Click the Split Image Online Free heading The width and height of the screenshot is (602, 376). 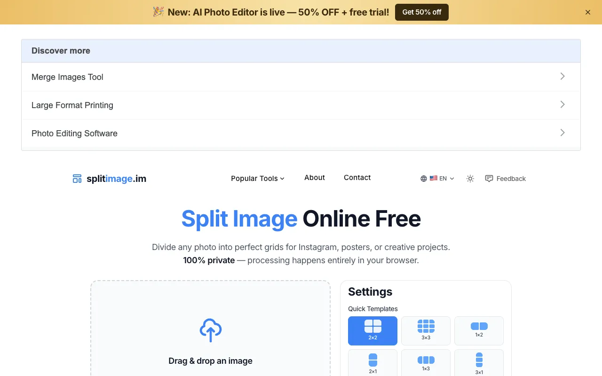tap(301, 219)
